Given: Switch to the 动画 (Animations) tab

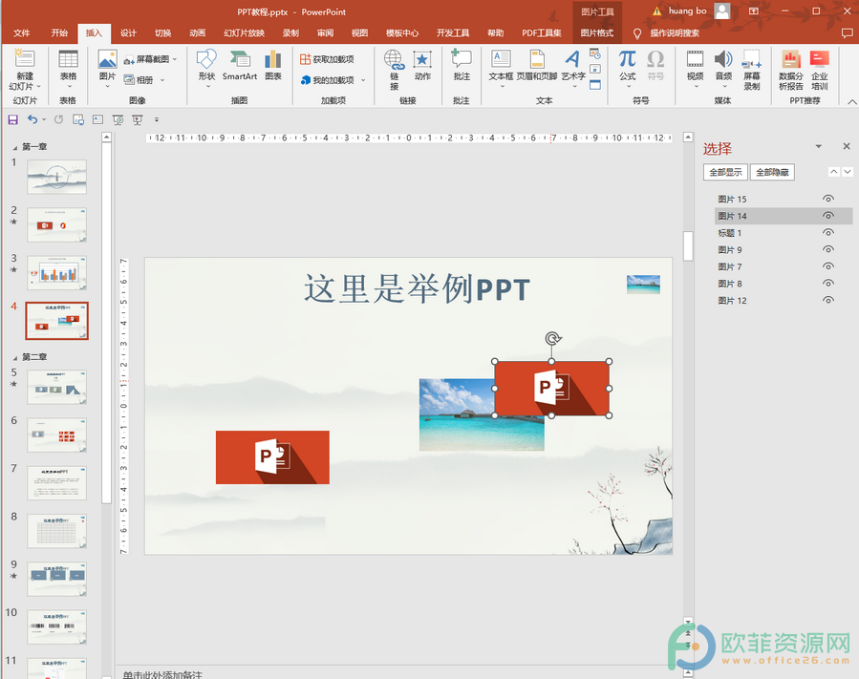Looking at the screenshot, I should [x=197, y=32].
